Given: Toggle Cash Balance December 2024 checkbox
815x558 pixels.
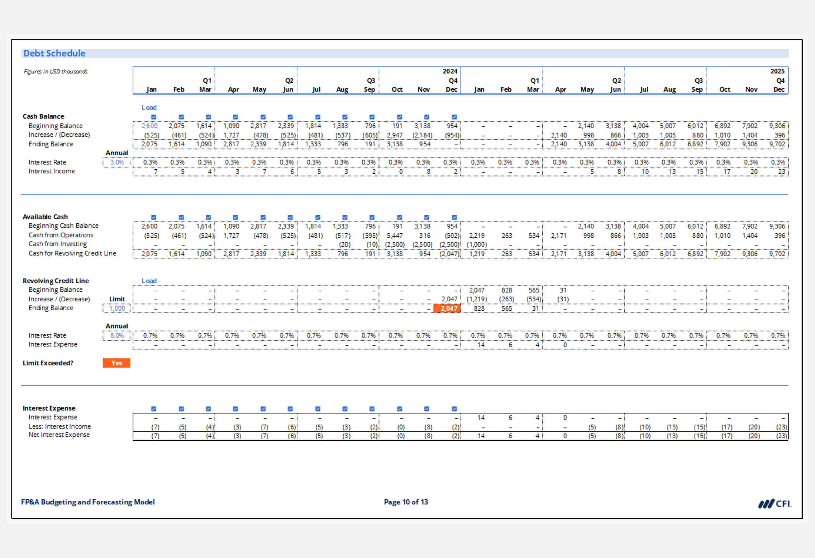Looking at the screenshot, I should click(x=454, y=117).
